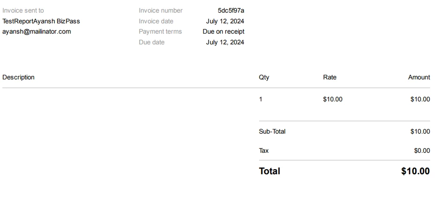
Task: Click the Description column header
Action: [18, 78]
